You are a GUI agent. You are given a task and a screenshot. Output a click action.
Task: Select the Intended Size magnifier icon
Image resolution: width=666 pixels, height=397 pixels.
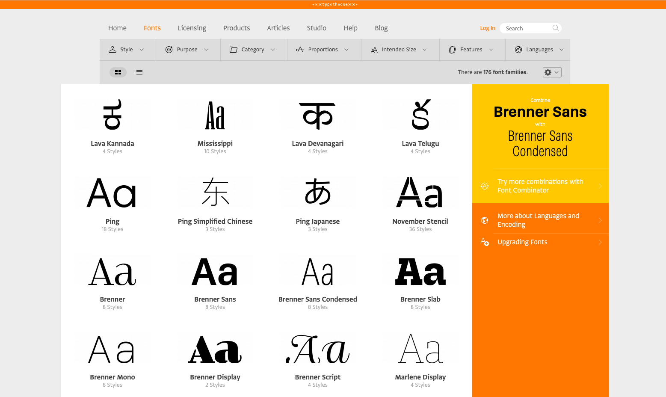374,49
